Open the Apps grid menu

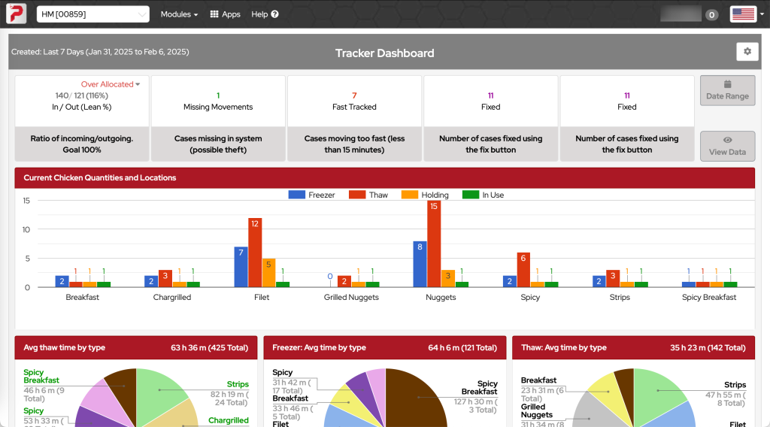225,14
